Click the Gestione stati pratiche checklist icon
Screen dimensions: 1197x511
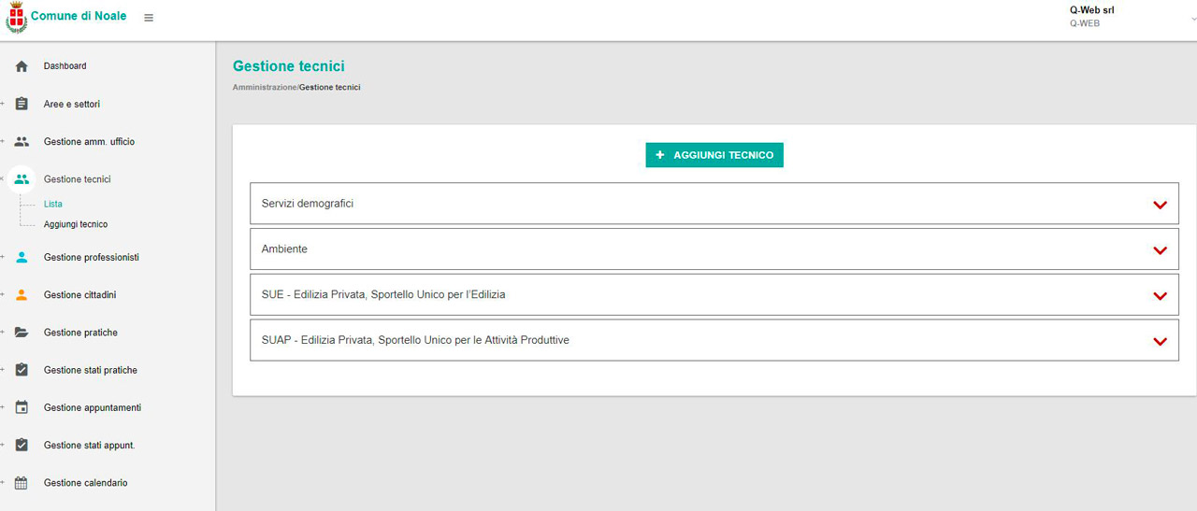click(22, 370)
